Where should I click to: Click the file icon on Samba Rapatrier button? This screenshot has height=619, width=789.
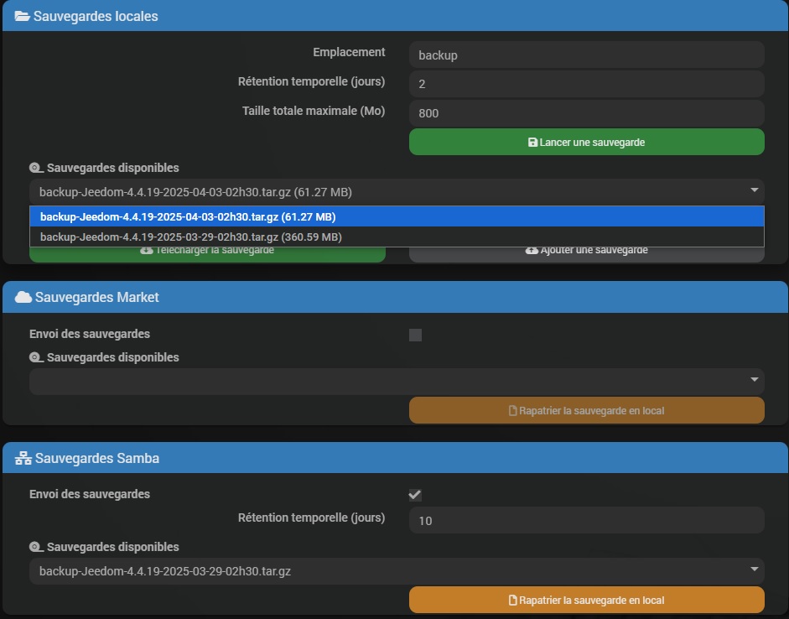point(513,601)
